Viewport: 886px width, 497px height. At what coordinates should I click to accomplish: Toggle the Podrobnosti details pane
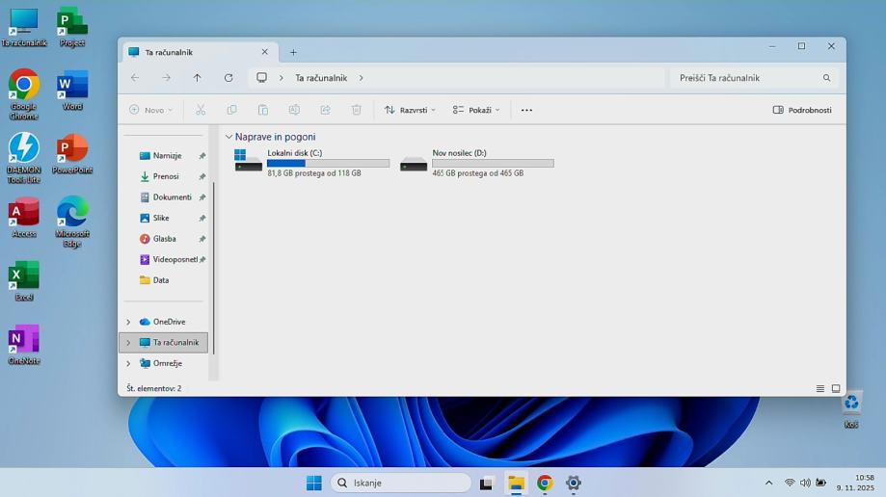(x=802, y=110)
